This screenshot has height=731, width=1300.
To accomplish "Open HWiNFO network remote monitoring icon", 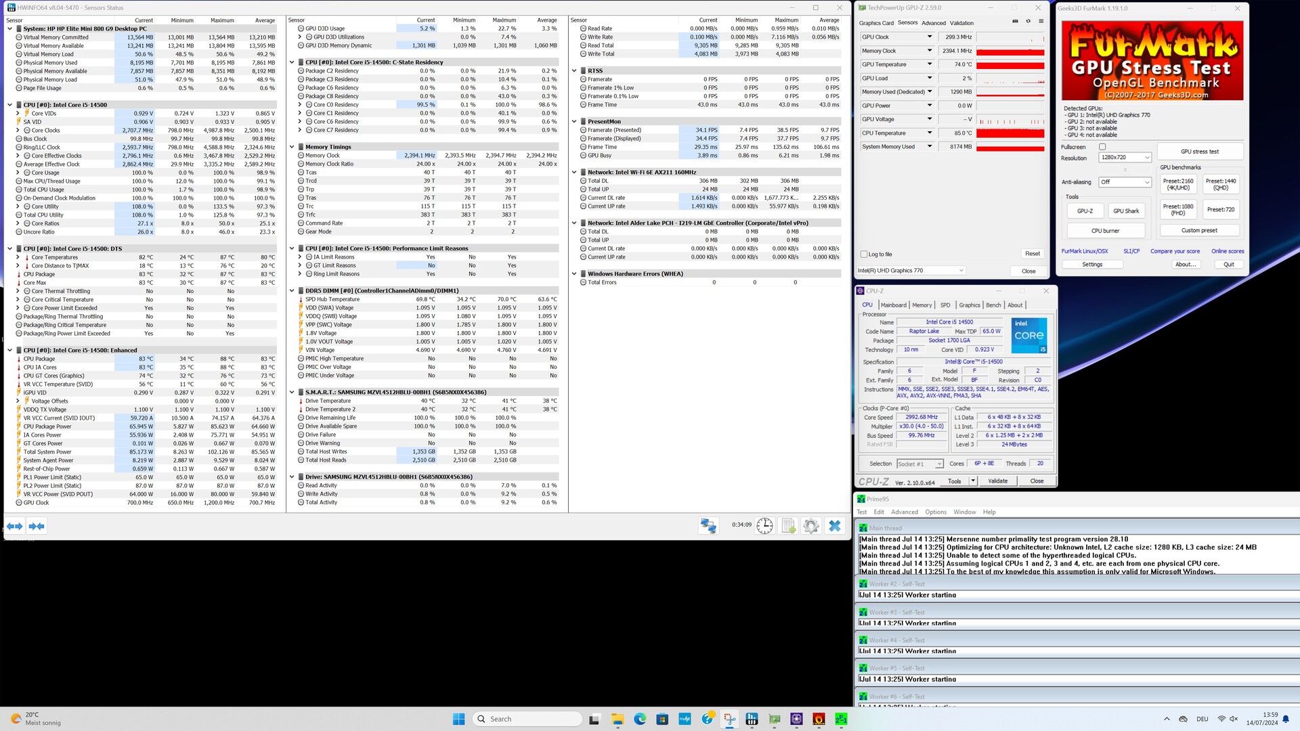I will (709, 526).
